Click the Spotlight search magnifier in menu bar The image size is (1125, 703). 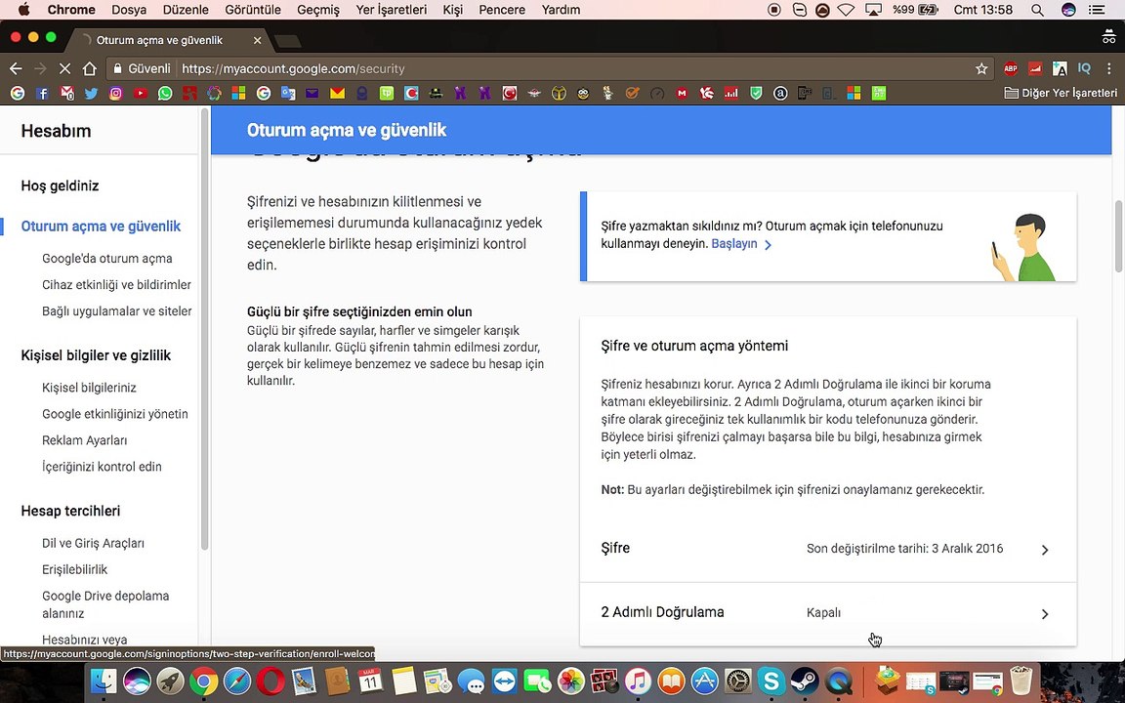coord(1037,10)
